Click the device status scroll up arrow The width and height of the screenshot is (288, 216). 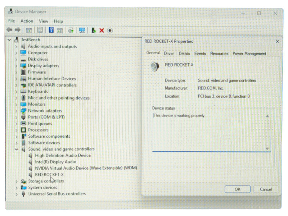click(x=267, y=116)
